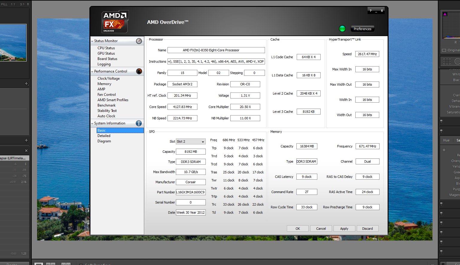This screenshot has height=265, width=460.
Task: Click the Status Monitor gauge icon
Action: coord(139,41)
